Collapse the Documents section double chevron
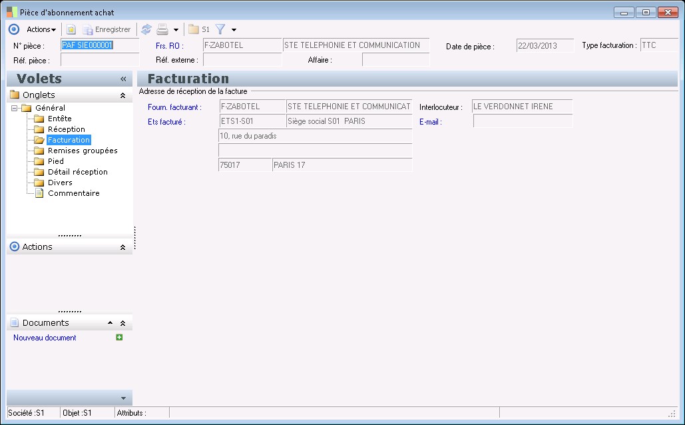 [122, 323]
